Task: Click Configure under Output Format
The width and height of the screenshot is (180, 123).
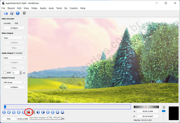Action: click(14, 87)
